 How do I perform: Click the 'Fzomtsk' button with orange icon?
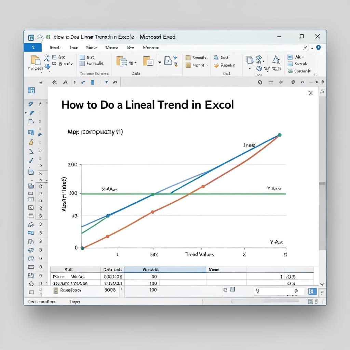point(224,65)
